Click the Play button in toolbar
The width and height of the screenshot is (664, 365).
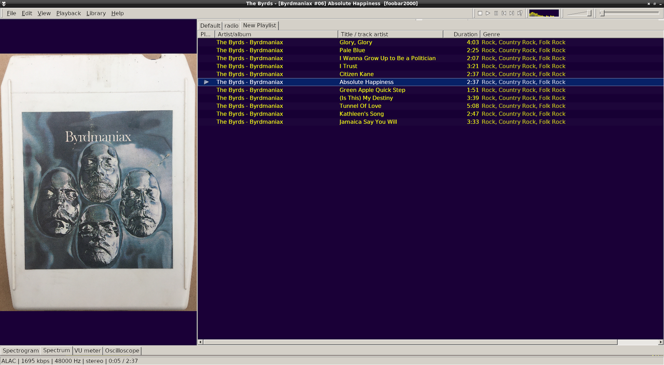pyautogui.click(x=488, y=13)
